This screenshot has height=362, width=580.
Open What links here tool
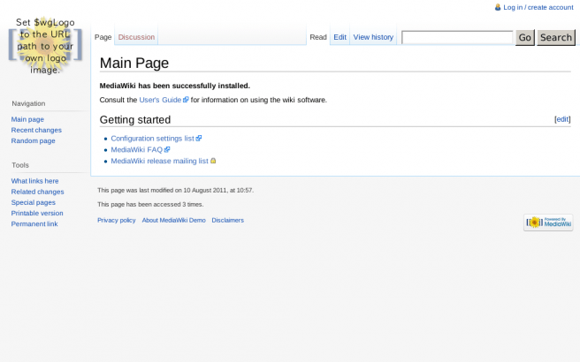point(34,181)
